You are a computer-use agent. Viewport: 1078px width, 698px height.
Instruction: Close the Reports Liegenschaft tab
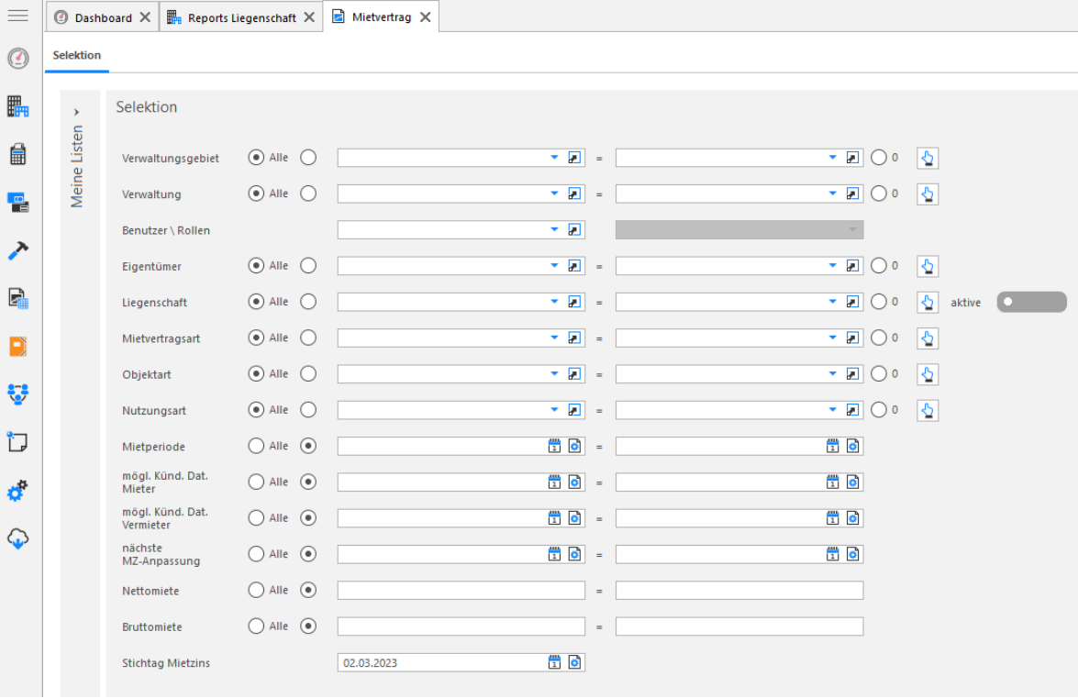309,17
